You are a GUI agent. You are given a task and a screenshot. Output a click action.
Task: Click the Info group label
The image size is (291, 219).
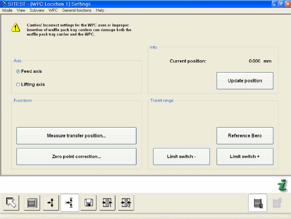[x=153, y=48]
